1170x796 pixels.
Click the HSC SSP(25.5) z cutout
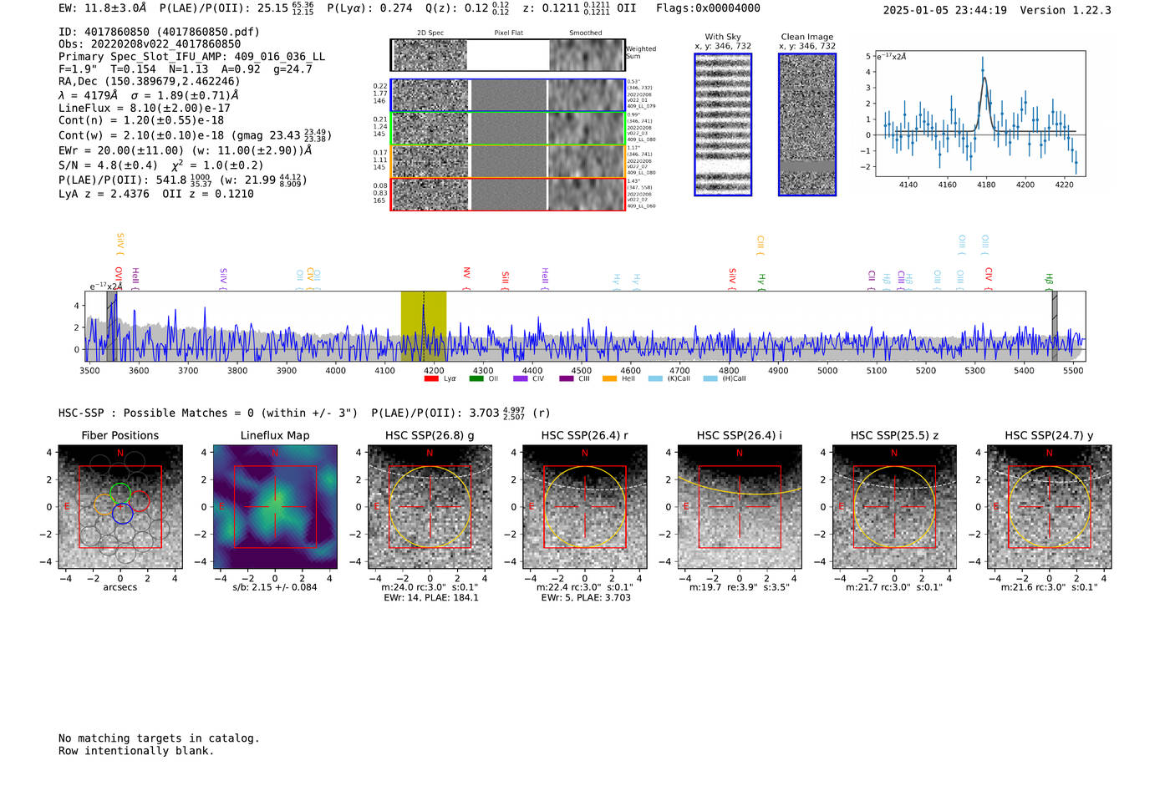(894, 507)
